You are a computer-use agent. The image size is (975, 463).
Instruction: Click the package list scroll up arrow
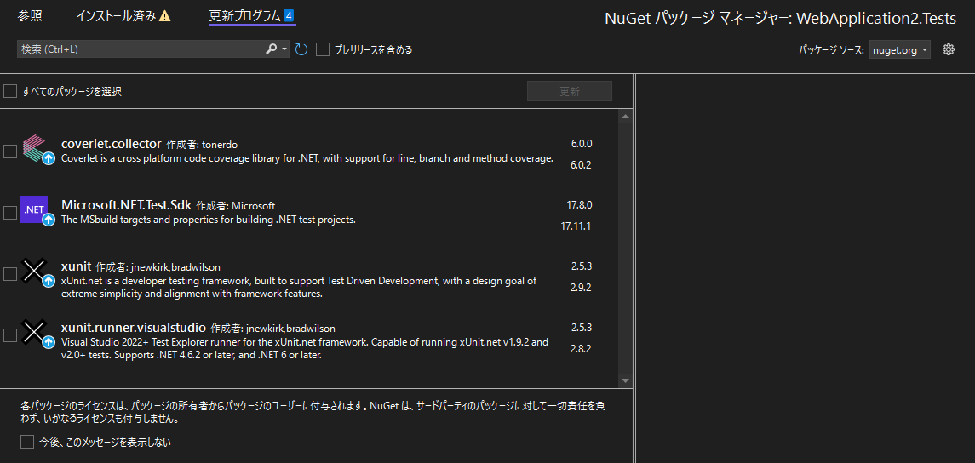pos(626,117)
